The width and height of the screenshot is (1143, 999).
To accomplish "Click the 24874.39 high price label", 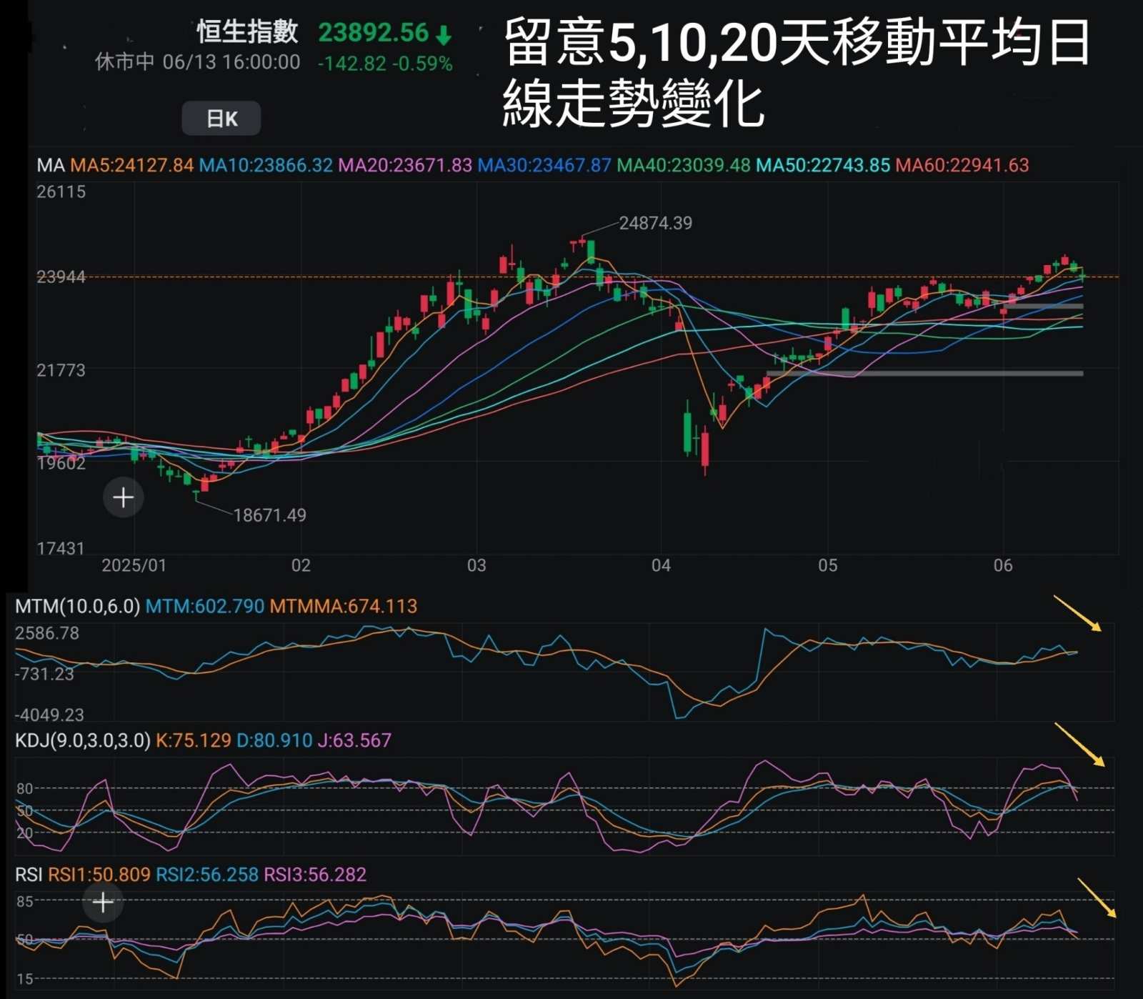I will (x=656, y=223).
